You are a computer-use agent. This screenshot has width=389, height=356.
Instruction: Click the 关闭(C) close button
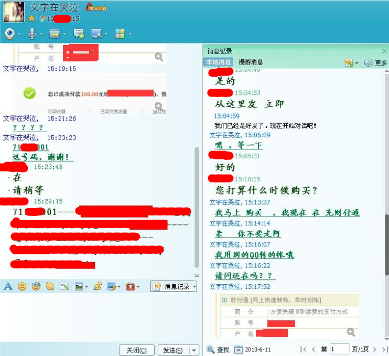click(x=137, y=350)
